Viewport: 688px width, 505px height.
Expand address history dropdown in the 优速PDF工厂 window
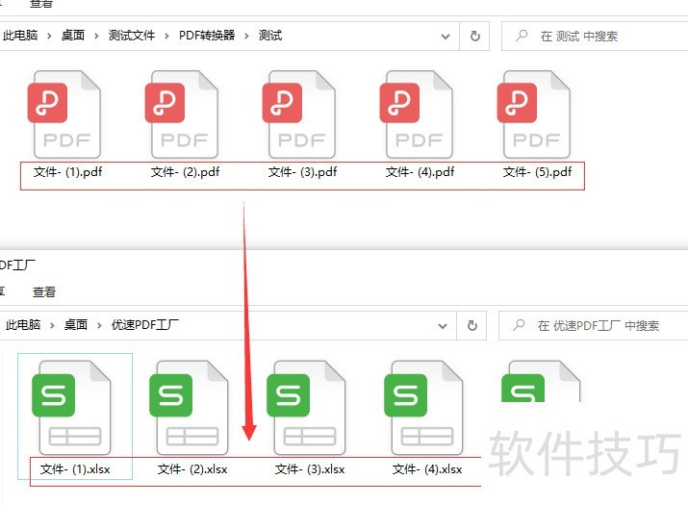pyautogui.click(x=443, y=326)
